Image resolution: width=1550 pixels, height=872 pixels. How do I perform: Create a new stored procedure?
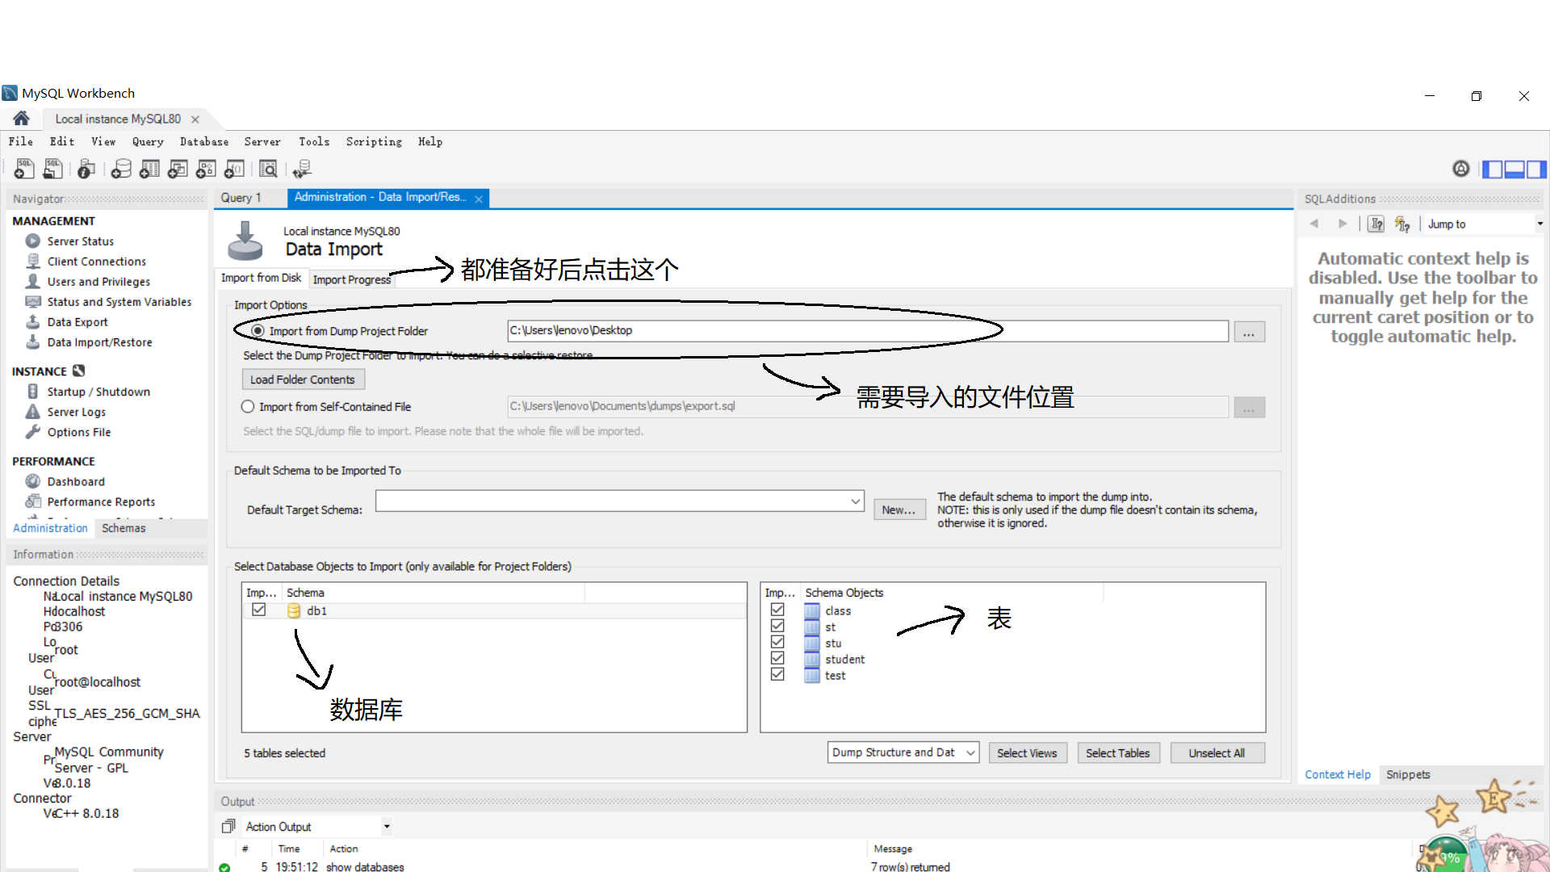(x=206, y=169)
